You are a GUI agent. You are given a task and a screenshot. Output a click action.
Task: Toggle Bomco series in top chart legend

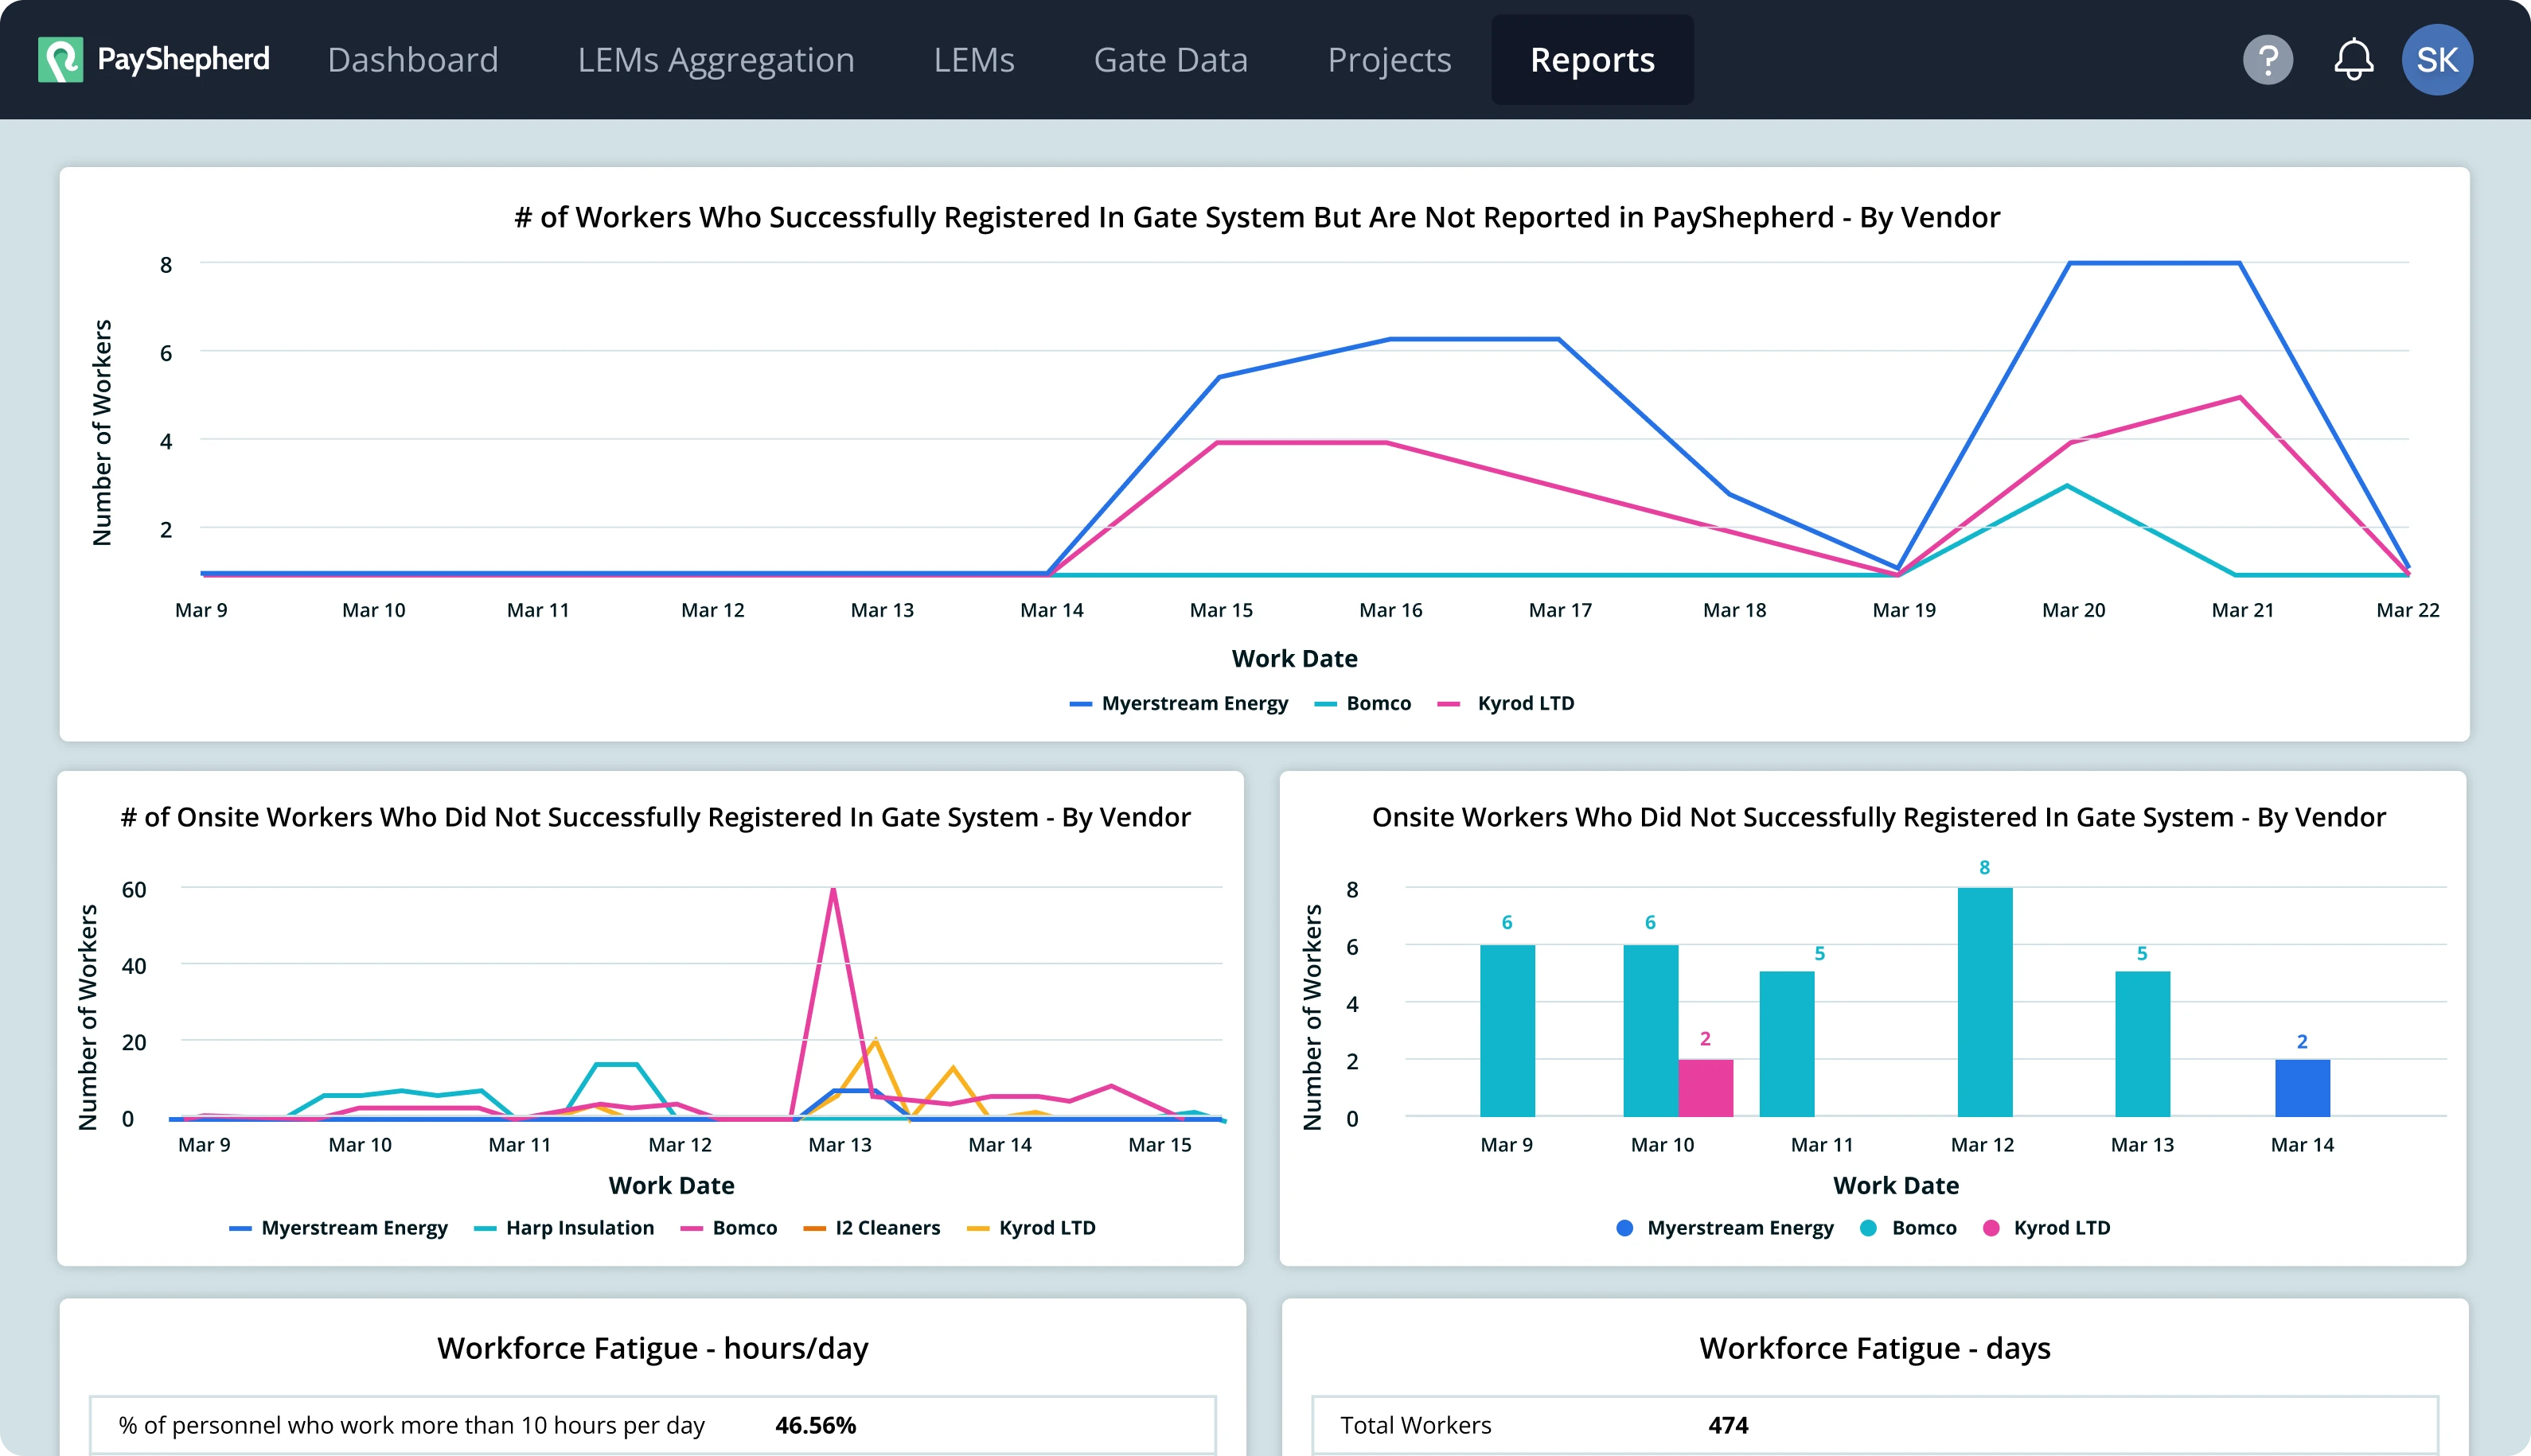tap(1378, 703)
